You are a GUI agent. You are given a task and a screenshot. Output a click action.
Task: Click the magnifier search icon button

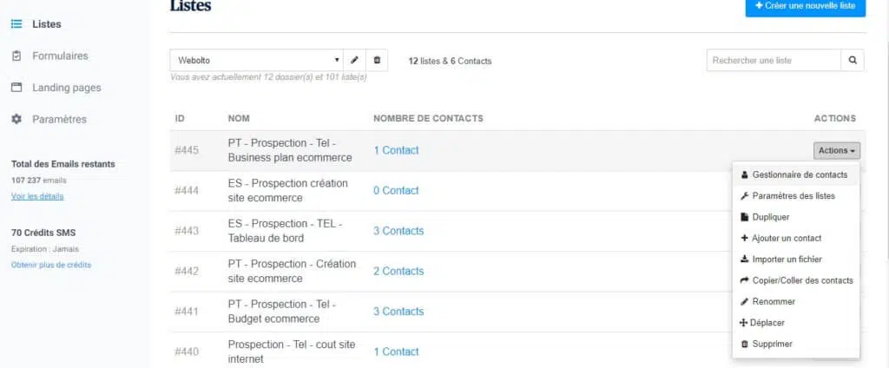853,60
